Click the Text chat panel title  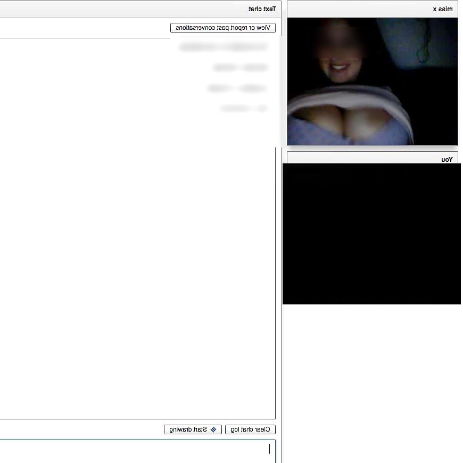[262, 9]
